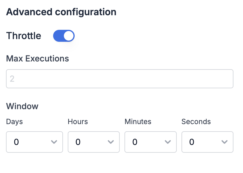The width and height of the screenshot is (243, 173).
Task: Open the Seconds dropdown
Action: tap(207, 142)
